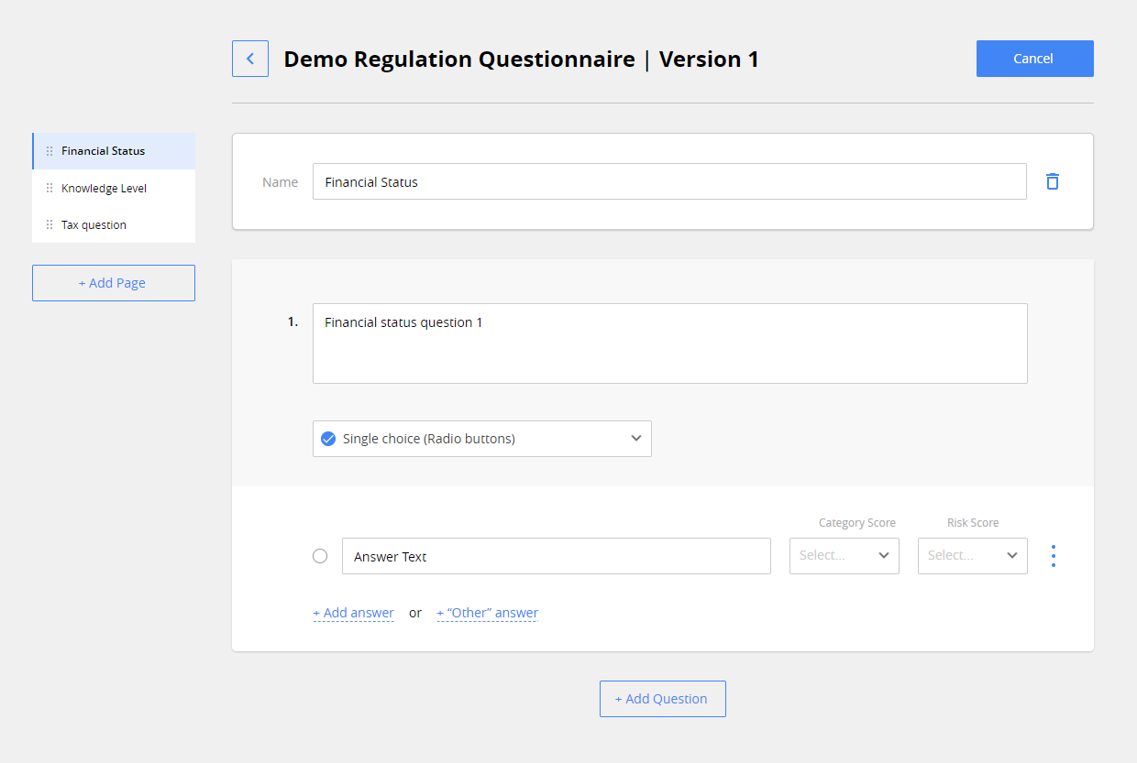Open the Category Score dropdown
The width and height of the screenshot is (1137, 763).
[844, 555]
